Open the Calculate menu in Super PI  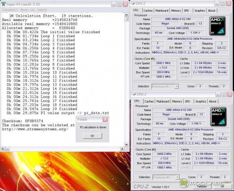point(10,10)
